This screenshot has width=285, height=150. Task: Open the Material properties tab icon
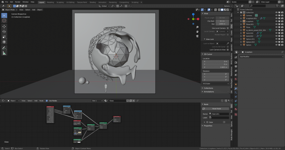pyautogui.click(x=236, y=109)
